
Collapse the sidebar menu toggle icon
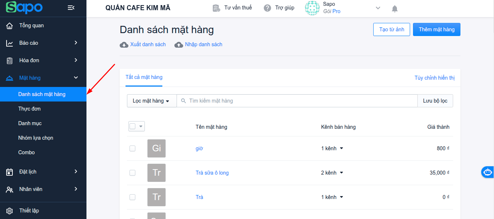(x=71, y=8)
